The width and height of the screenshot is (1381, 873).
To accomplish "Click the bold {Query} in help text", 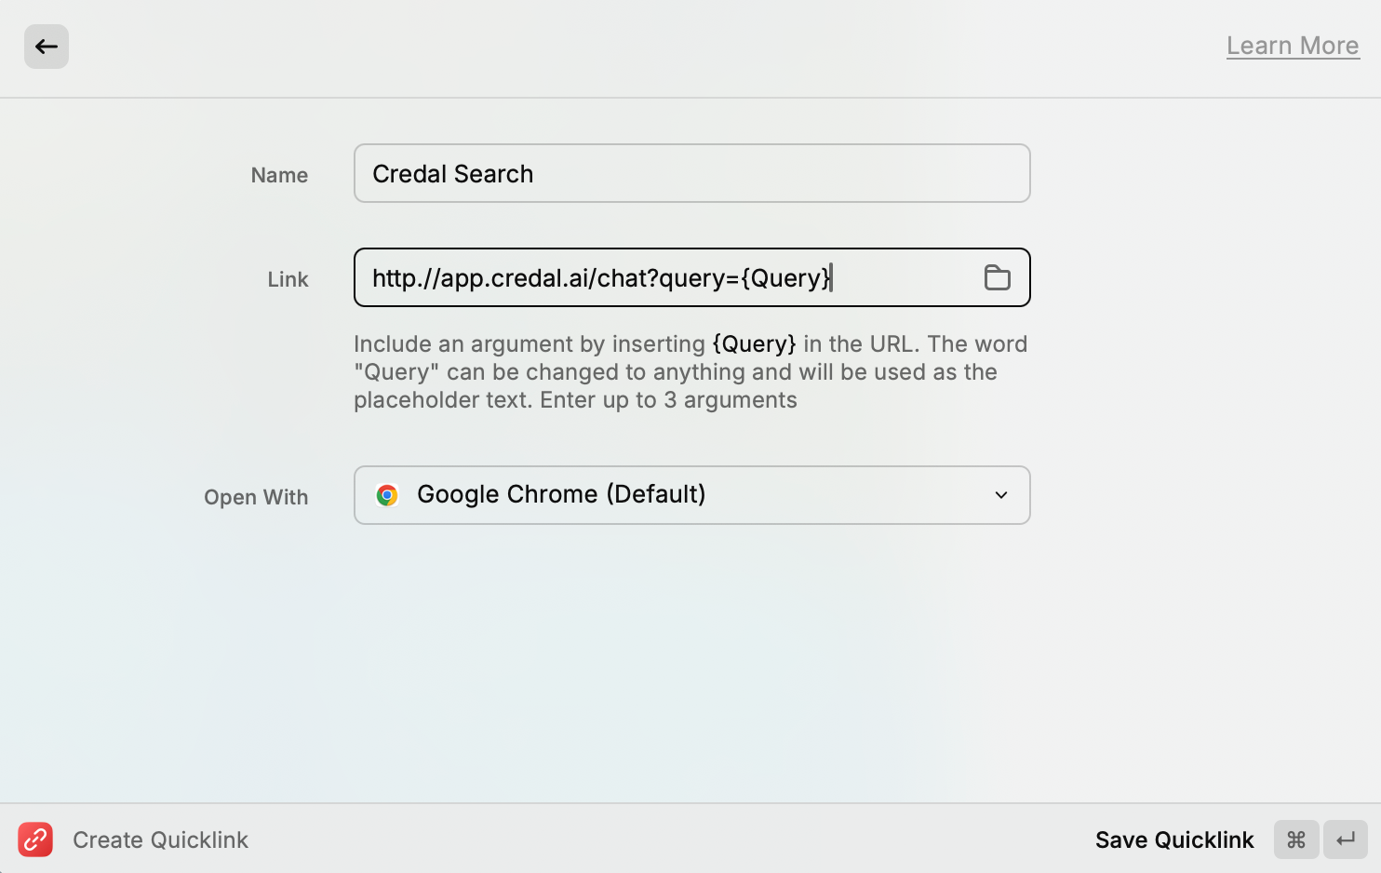I will coord(754,343).
